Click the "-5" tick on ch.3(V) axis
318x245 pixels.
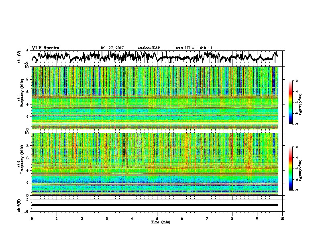[27, 211]
